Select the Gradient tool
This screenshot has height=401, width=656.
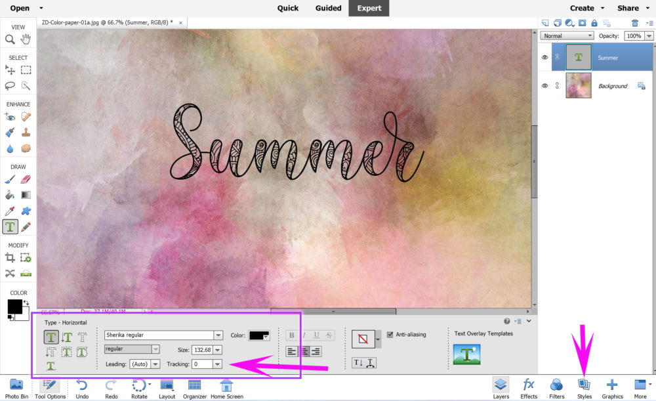[26, 195]
